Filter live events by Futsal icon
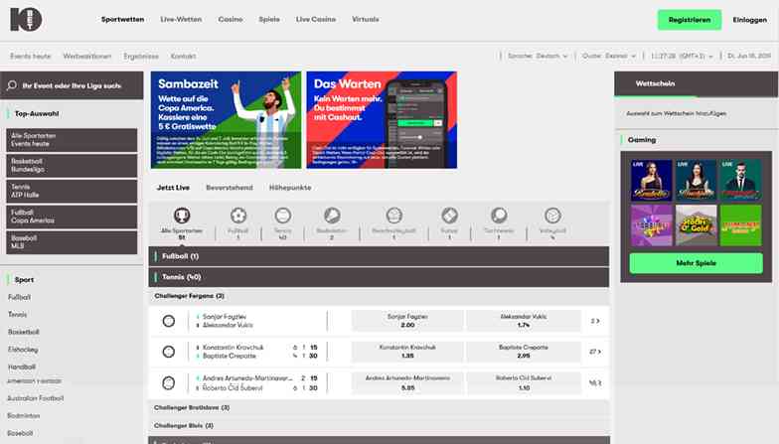Viewport: 779px width, 444px height. pyautogui.click(x=449, y=216)
